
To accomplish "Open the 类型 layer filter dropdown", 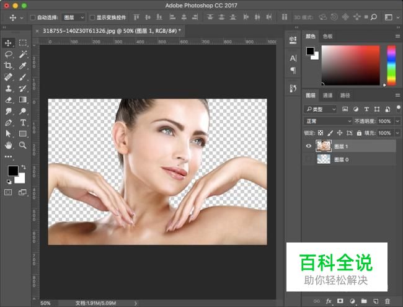I will [x=321, y=109].
